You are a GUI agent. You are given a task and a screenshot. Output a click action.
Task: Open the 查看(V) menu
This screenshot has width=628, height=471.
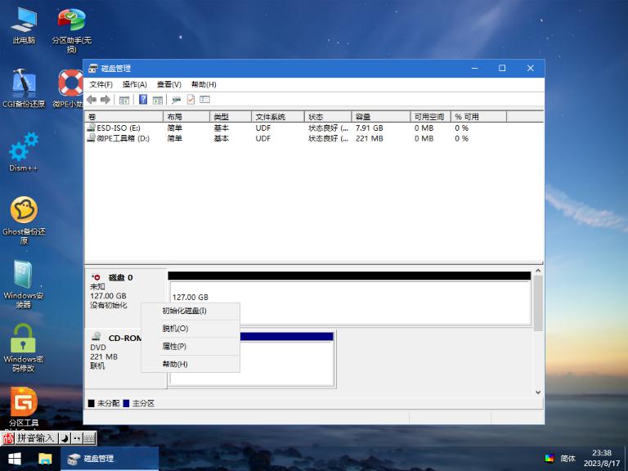[169, 84]
